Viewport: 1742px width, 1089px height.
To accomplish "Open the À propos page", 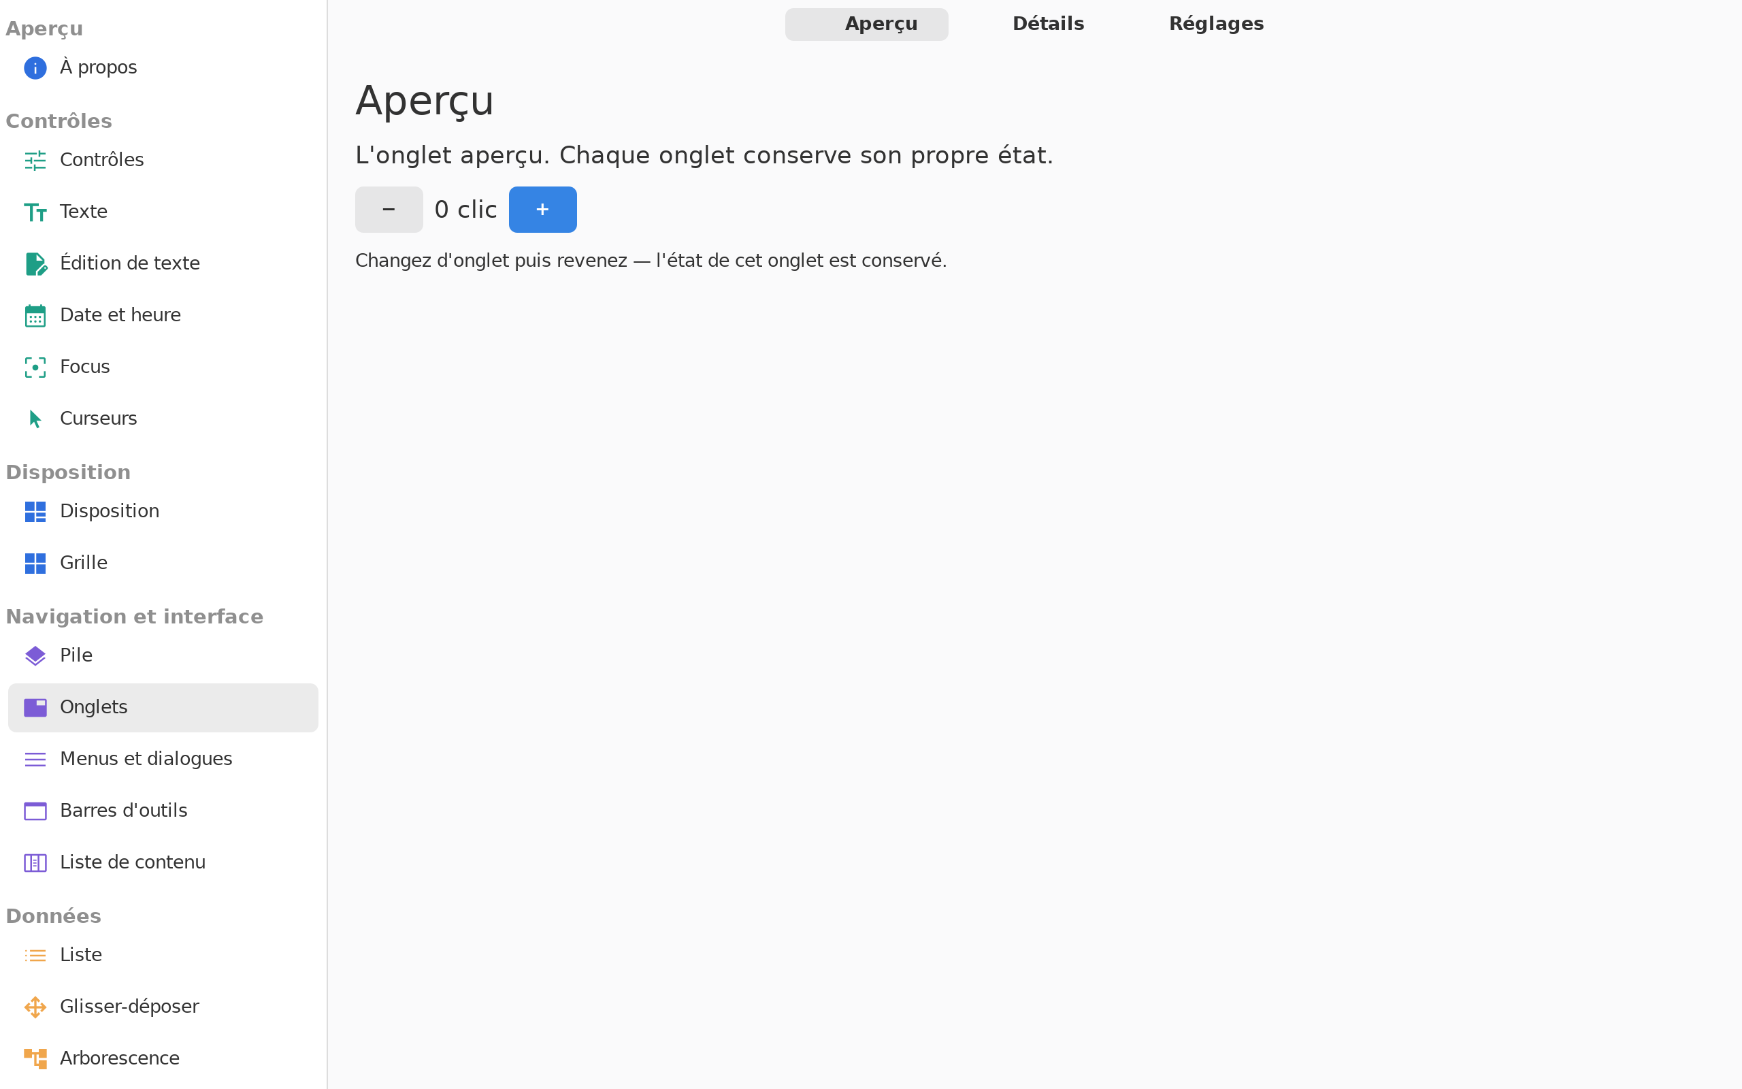I will tap(163, 67).
